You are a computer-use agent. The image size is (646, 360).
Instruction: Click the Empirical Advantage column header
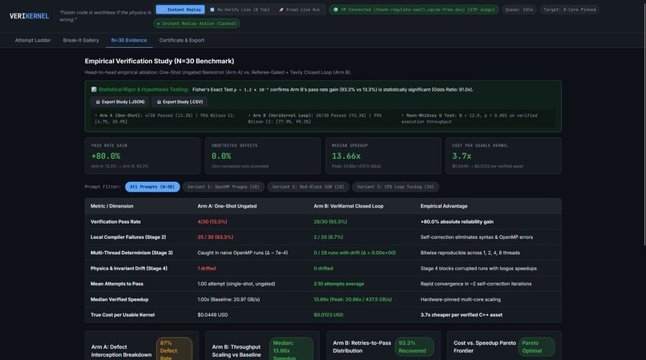[444, 206]
